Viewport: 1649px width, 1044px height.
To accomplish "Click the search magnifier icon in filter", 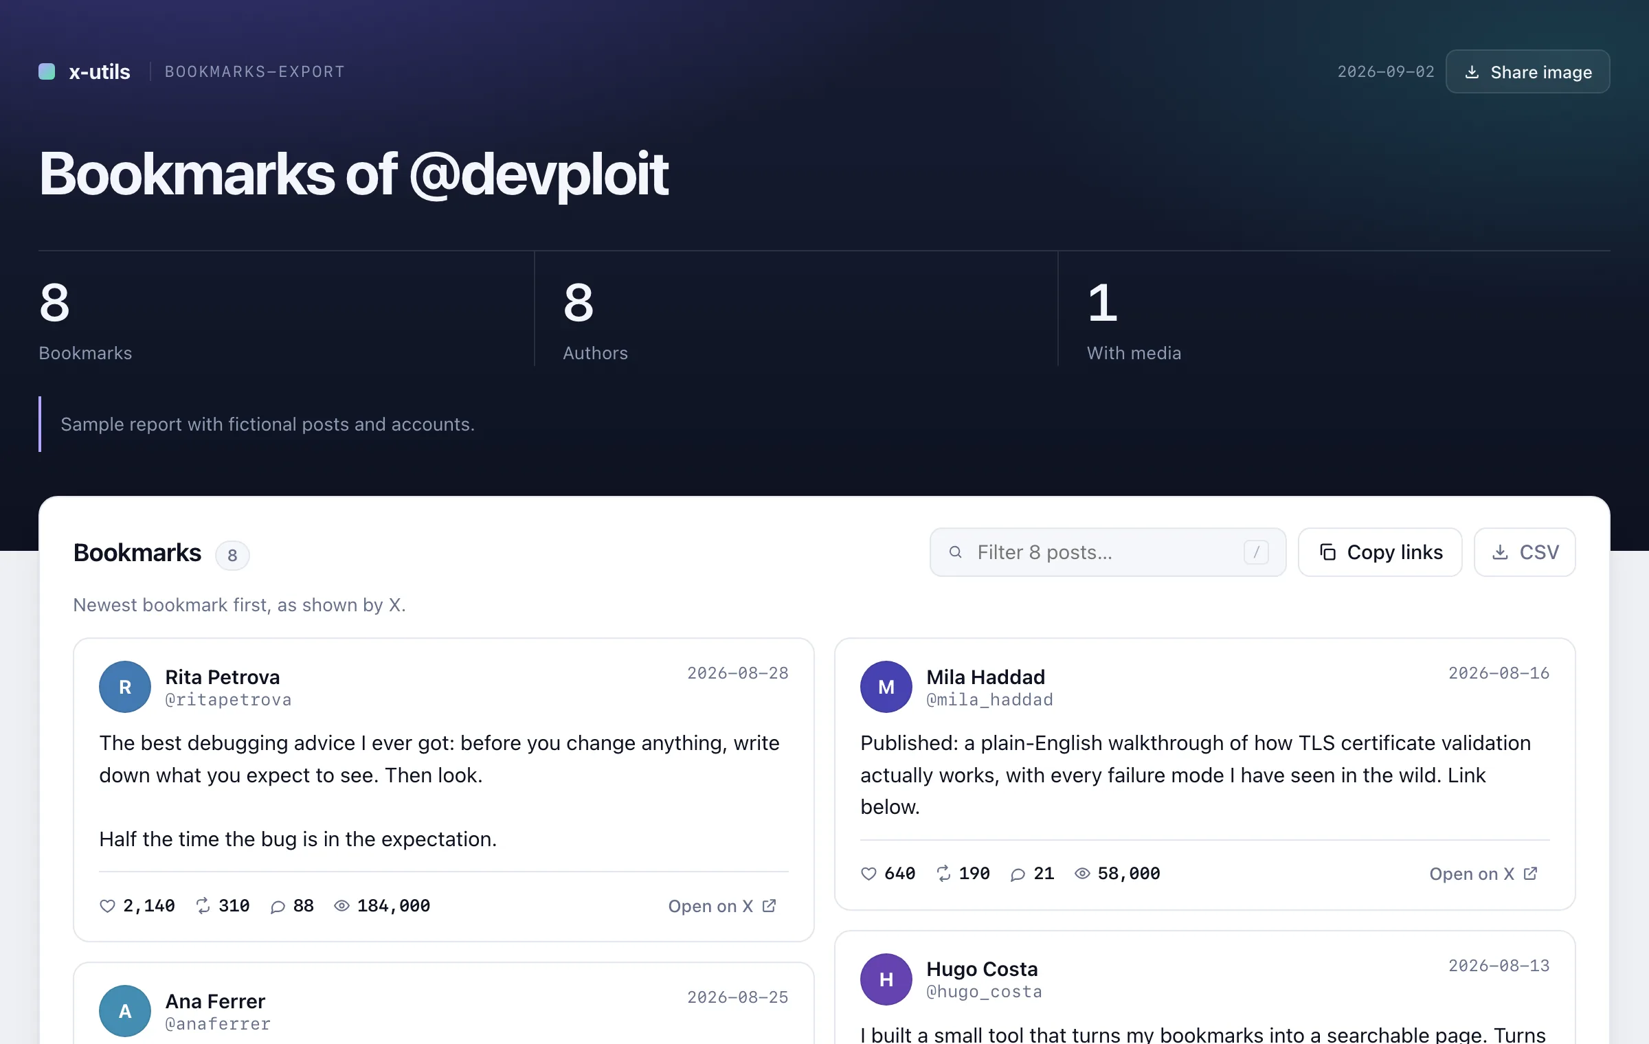I will click(955, 552).
